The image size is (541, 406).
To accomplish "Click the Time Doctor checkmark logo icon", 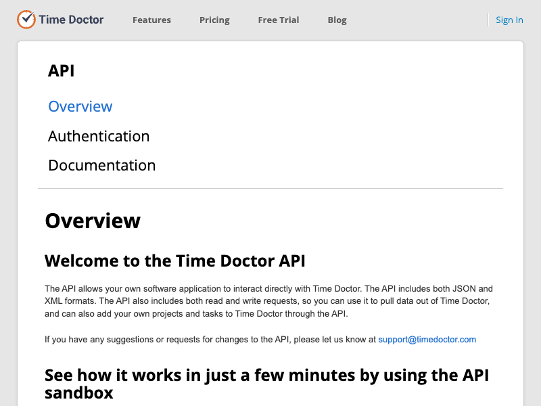I will [26, 20].
